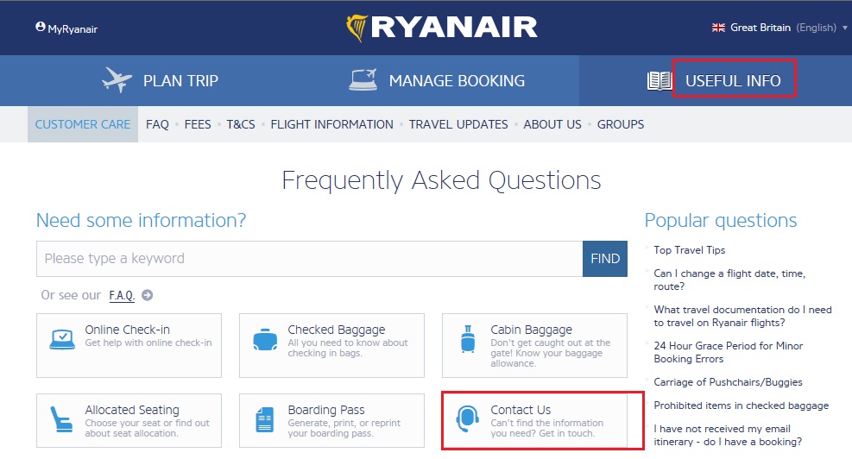Open 'Can I change a flight date' question
The image size is (852, 459).
pos(729,280)
